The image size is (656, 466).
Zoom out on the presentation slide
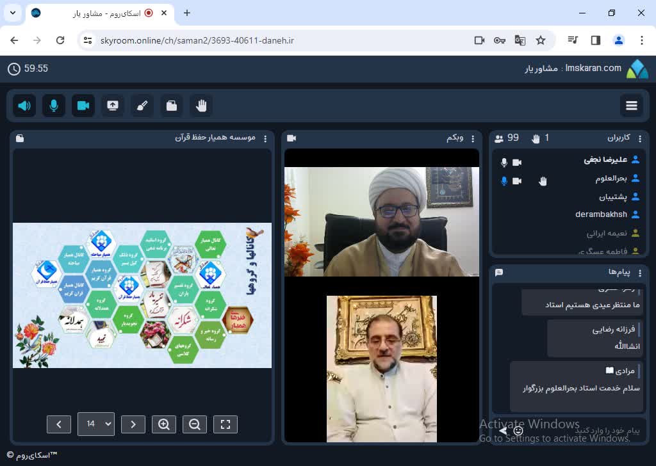click(195, 424)
